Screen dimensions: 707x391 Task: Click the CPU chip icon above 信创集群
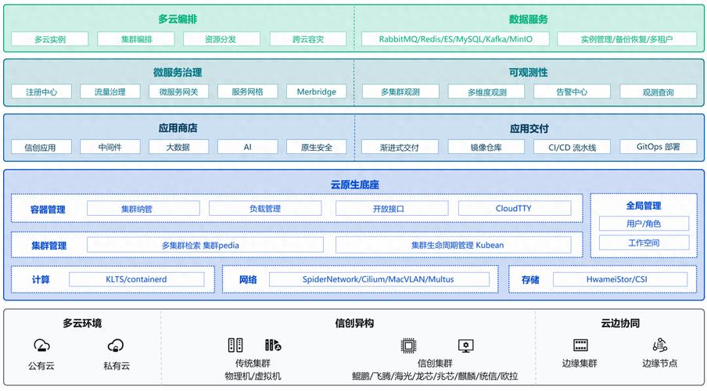[408, 345]
